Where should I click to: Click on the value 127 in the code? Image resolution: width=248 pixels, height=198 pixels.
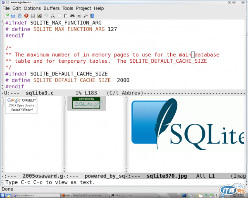[x=112, y=29]
